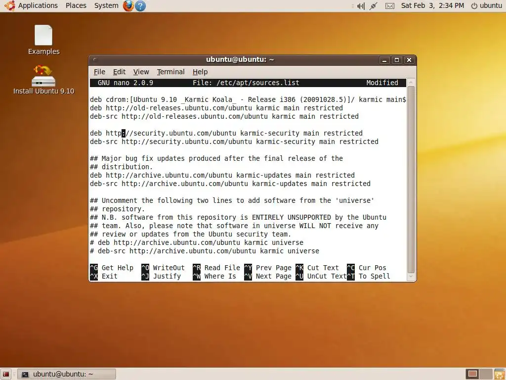This screenshot has height=380, width=506.
Task: Minimize the terminal window
Action: coord(384,60)
